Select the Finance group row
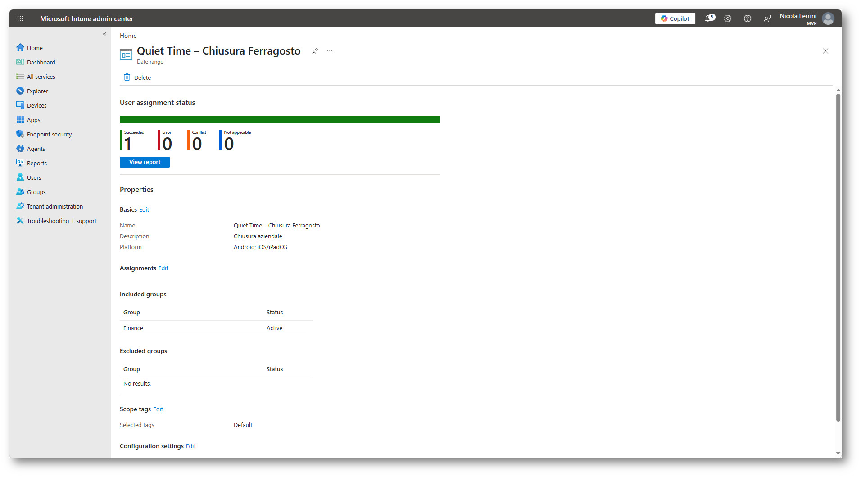 (213, 328)
